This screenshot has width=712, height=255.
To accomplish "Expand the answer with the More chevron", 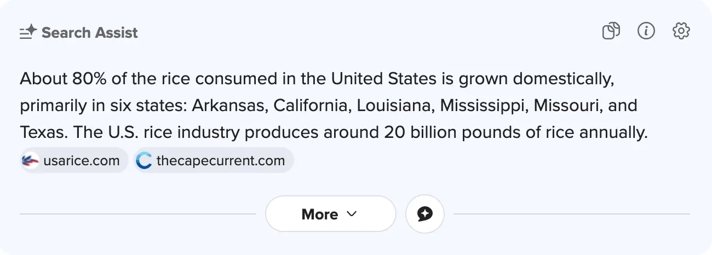I will click(x=352, y=214).
